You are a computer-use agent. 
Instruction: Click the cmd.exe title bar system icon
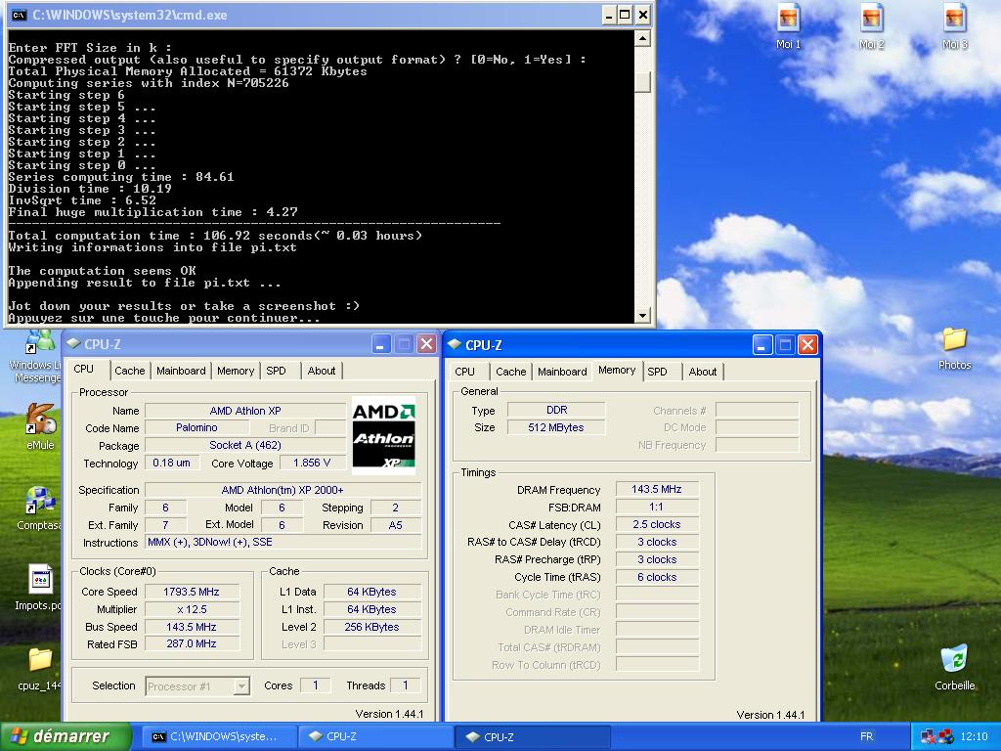coord(20,15)
